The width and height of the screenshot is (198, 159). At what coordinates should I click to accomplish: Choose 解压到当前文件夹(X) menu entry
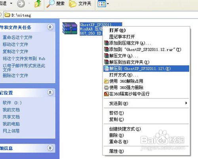pyautogui.click(x=146, y=62)
